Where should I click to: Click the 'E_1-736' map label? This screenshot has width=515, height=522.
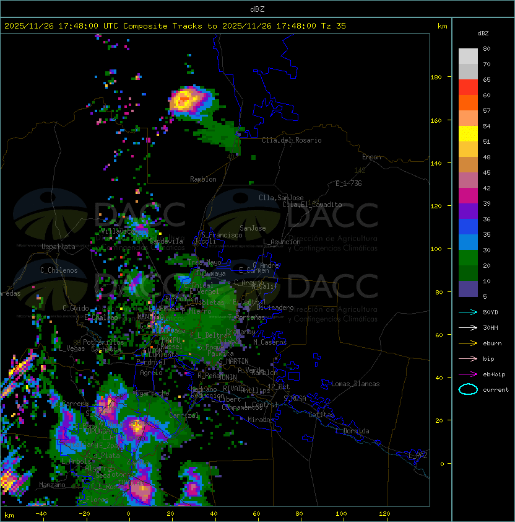pos(348,184)
